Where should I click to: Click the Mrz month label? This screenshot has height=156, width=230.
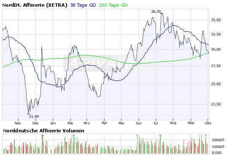pos(87,123)
